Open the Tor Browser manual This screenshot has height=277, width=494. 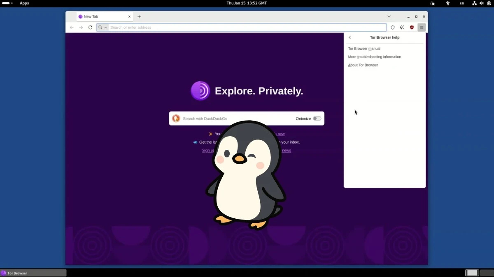[364, 48]
